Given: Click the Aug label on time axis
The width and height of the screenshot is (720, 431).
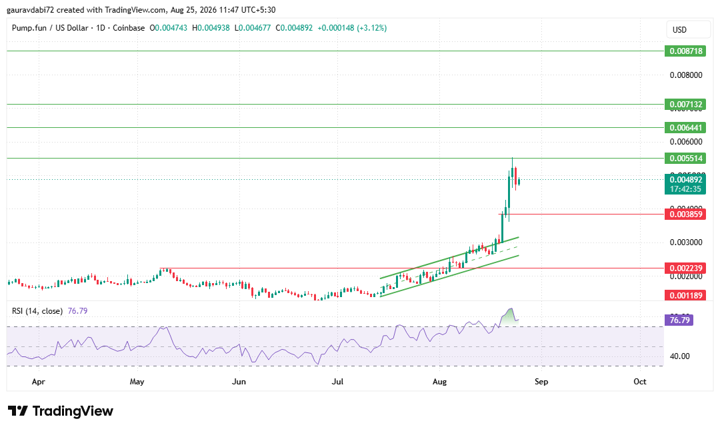Looking at the screenshot, I should pos(439,382).
